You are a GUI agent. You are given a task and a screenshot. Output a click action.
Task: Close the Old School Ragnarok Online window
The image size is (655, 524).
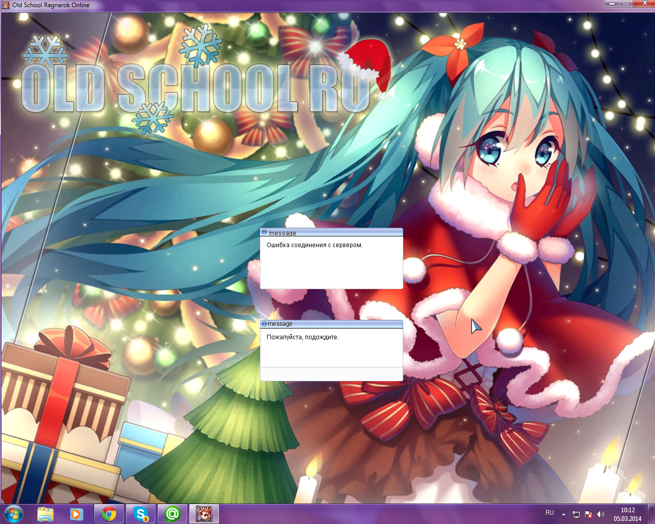point(644,4)
